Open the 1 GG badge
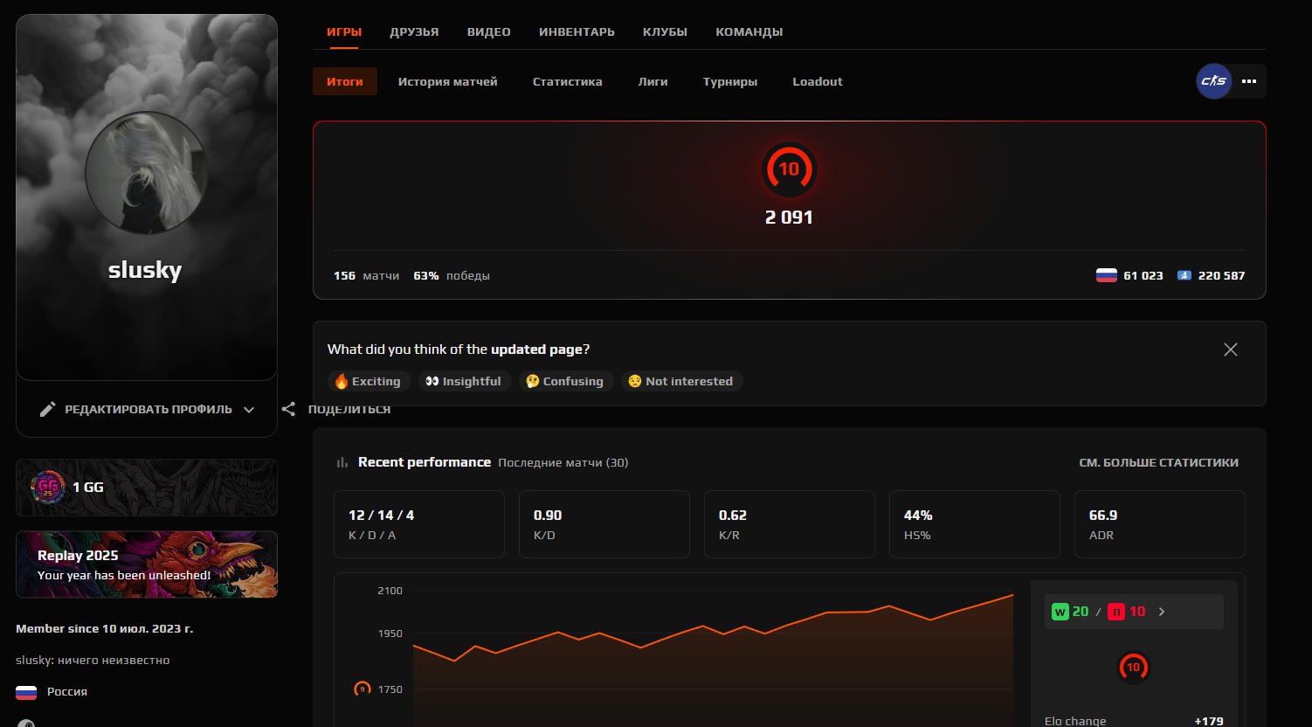 146,487
